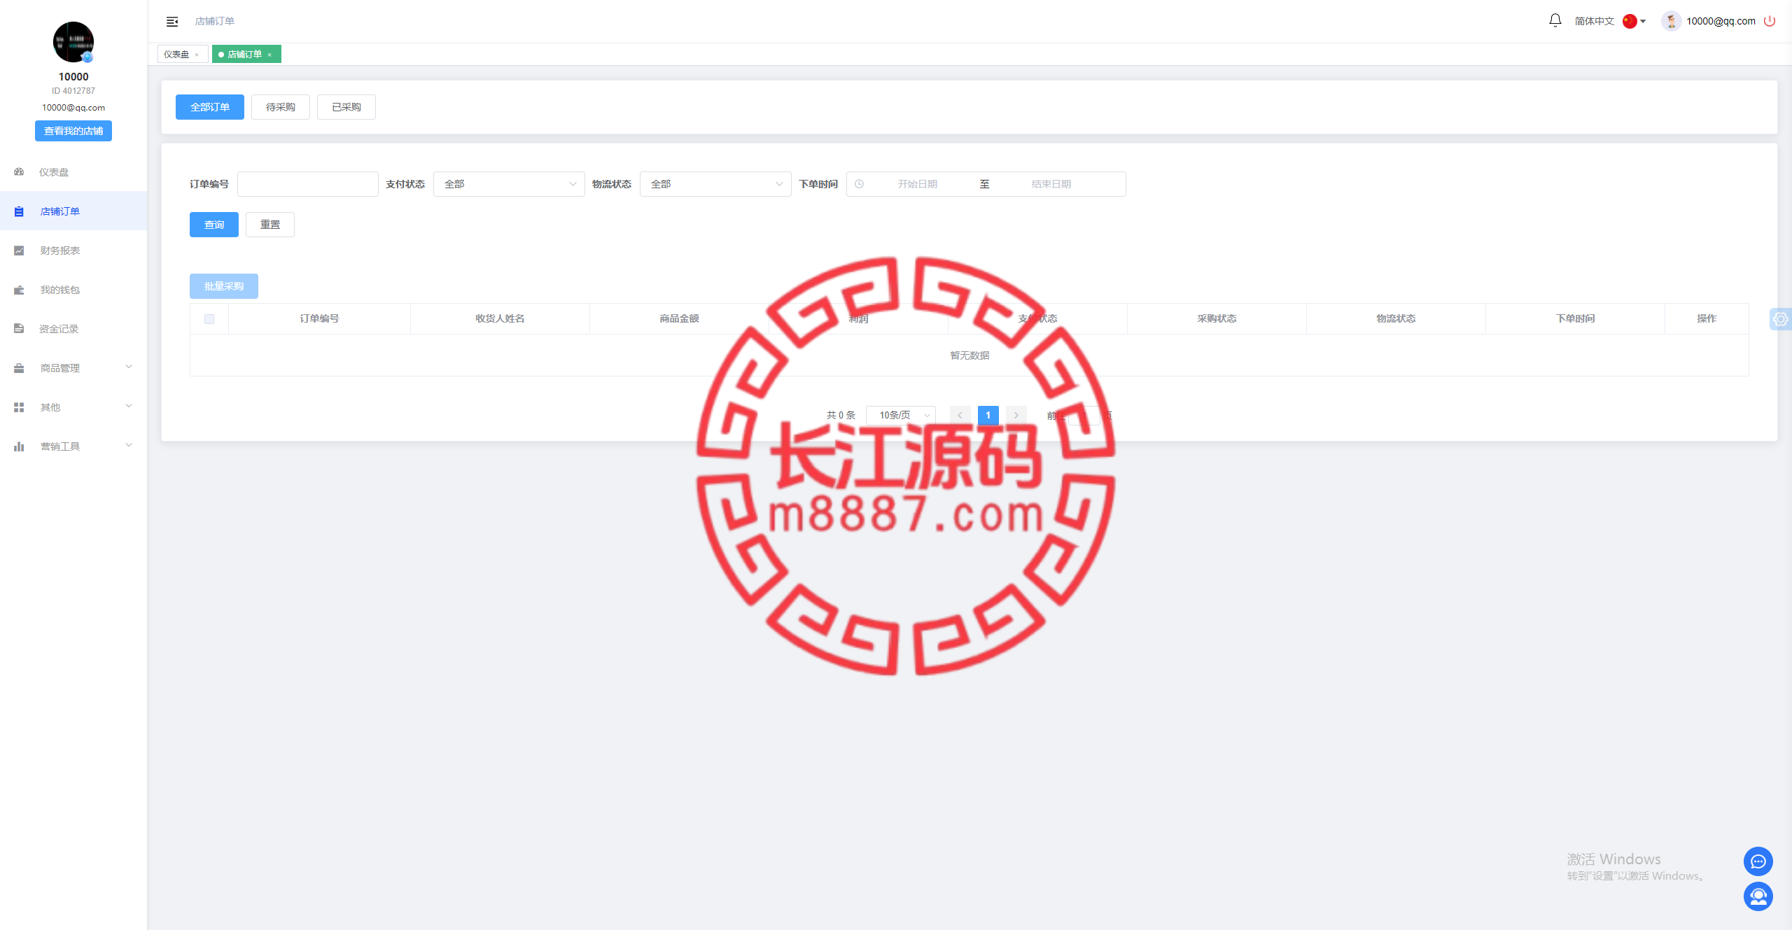The image size is (1792, 930).
Task: Click the 简体中文 language label
Action: (x=1595, y=21)
